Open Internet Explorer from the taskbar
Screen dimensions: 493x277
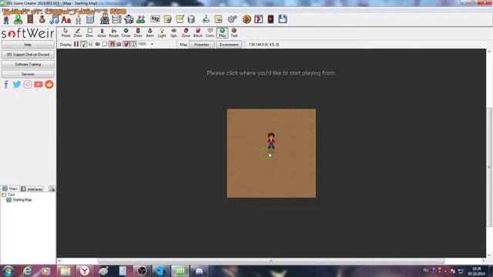point(28,271)
